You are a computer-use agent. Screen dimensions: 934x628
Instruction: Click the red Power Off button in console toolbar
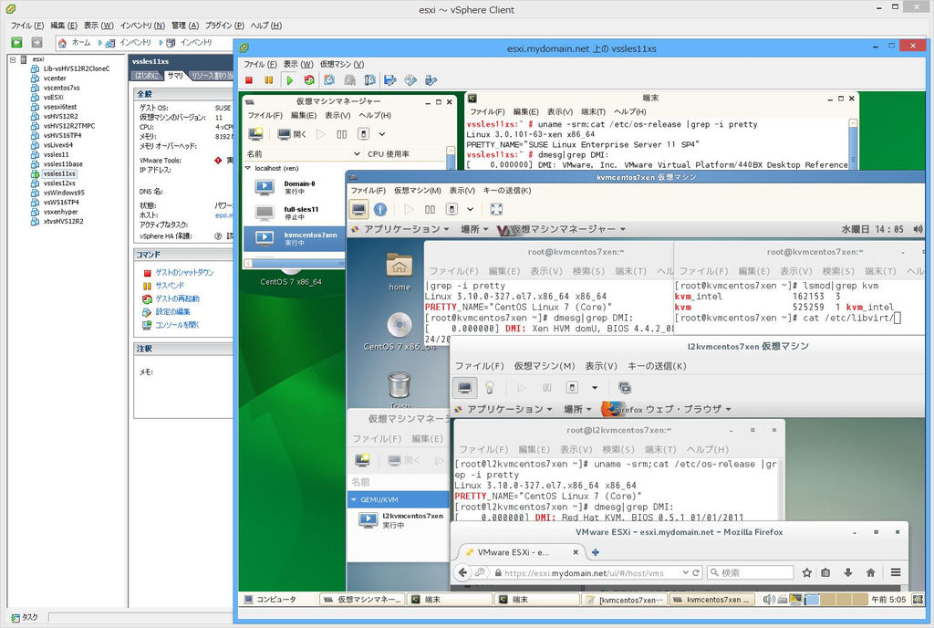tap(249, 79)
